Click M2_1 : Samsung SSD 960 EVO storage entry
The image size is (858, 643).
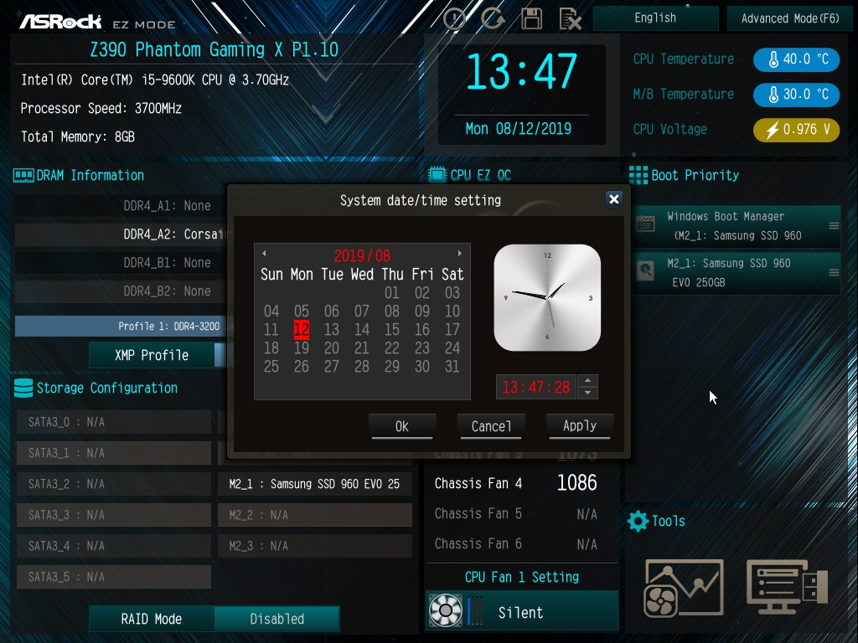315,484
